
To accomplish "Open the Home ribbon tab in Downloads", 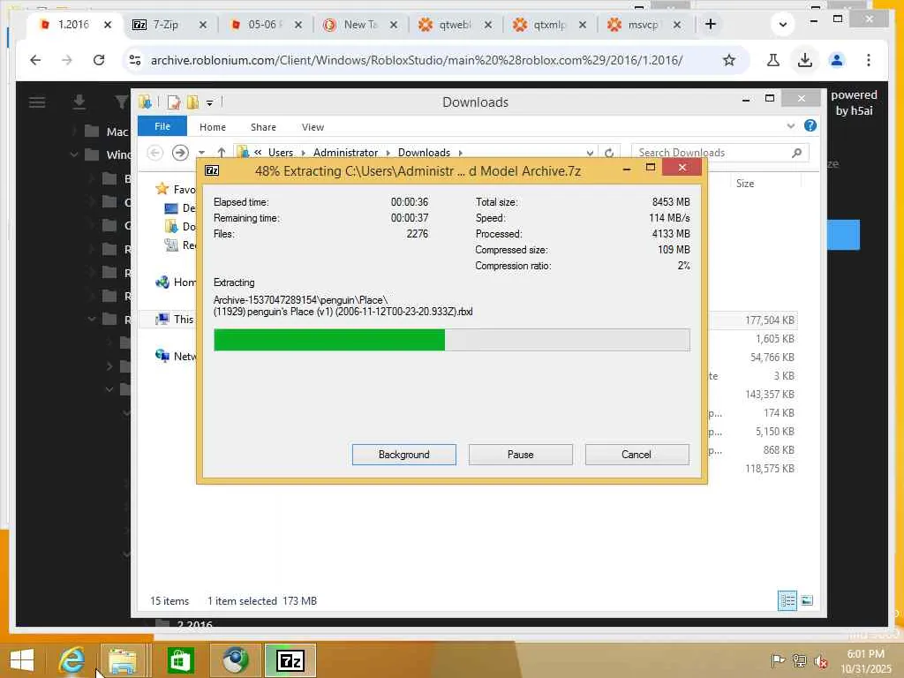I will tap(212, 127).
